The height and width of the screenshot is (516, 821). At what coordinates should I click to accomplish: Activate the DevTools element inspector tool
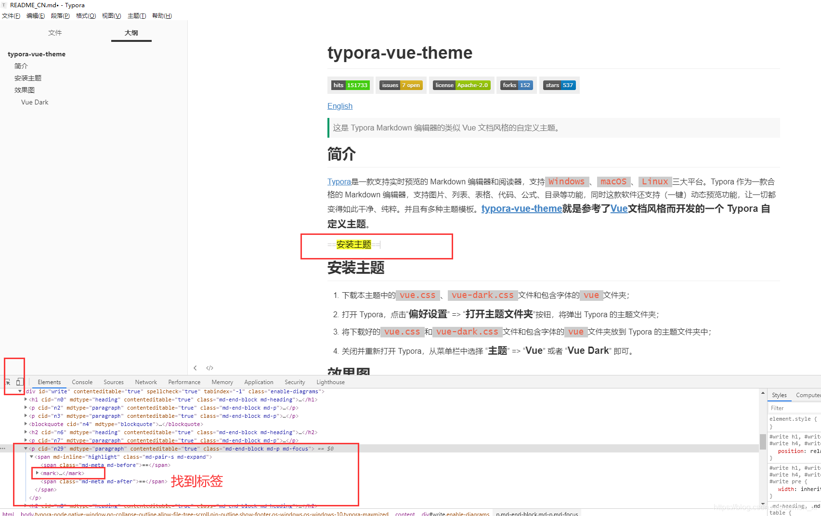(x=8, y=382)
